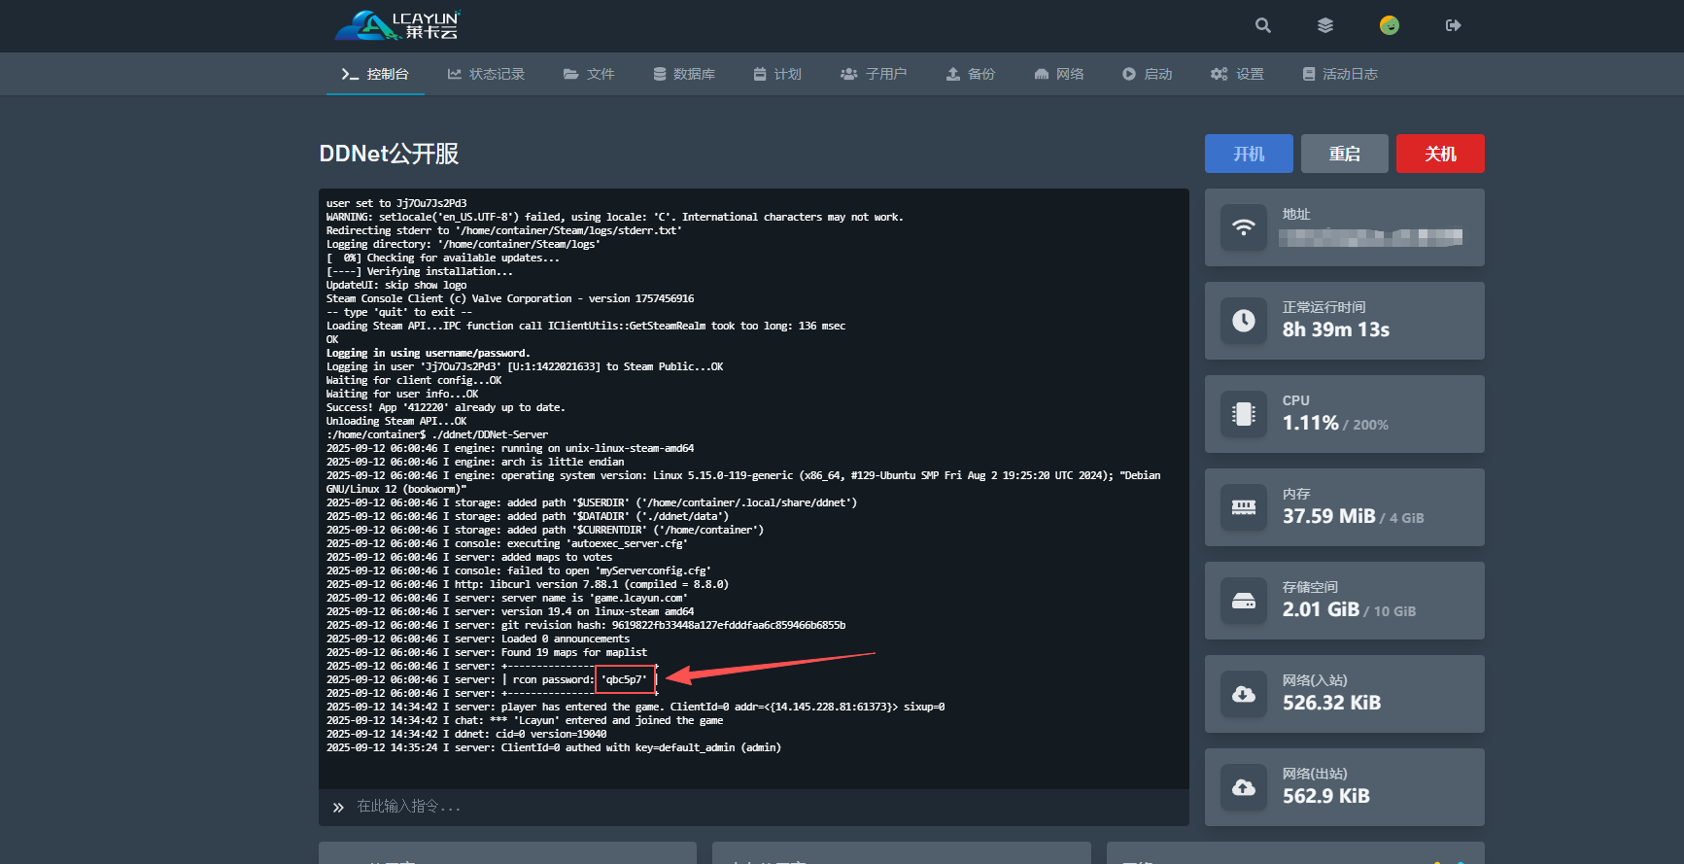Click the blurred server address value

click(1371, 237)
